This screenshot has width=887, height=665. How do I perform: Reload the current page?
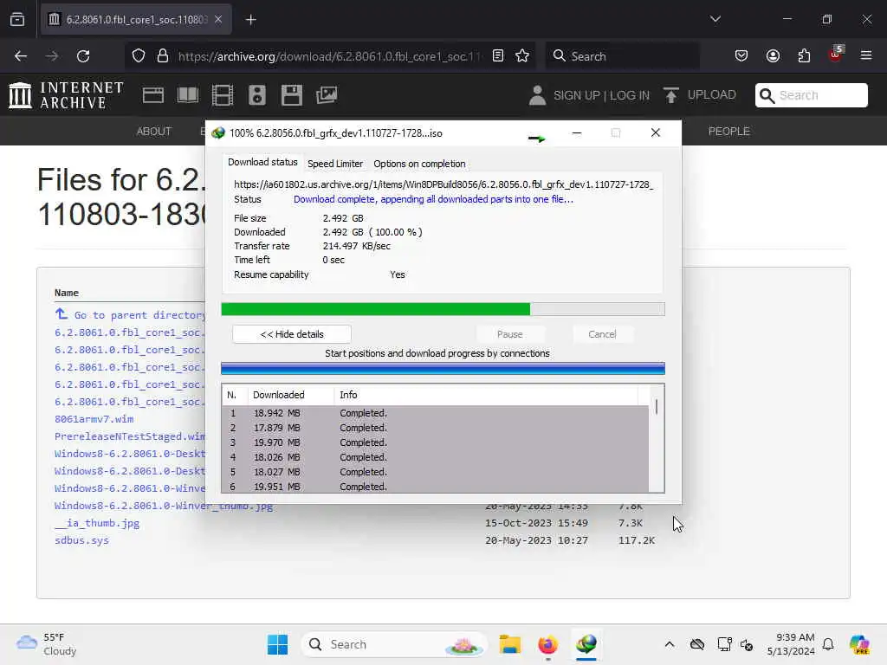click(83, 56)
